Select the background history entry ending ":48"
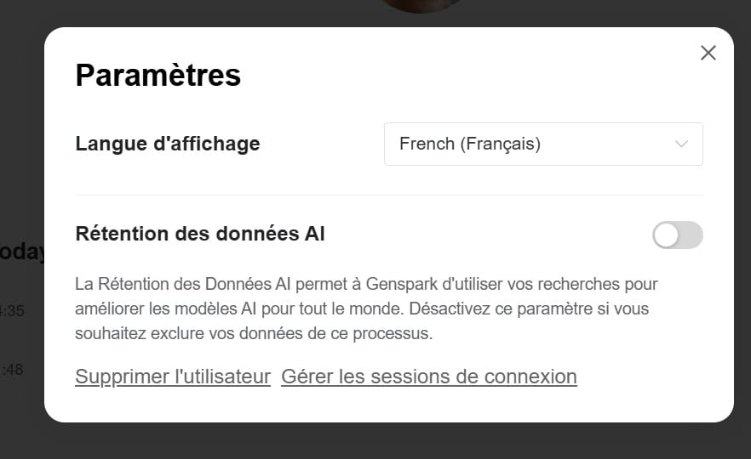The width and height of the screenshot is (751, 459). click(x=13, y=370)
